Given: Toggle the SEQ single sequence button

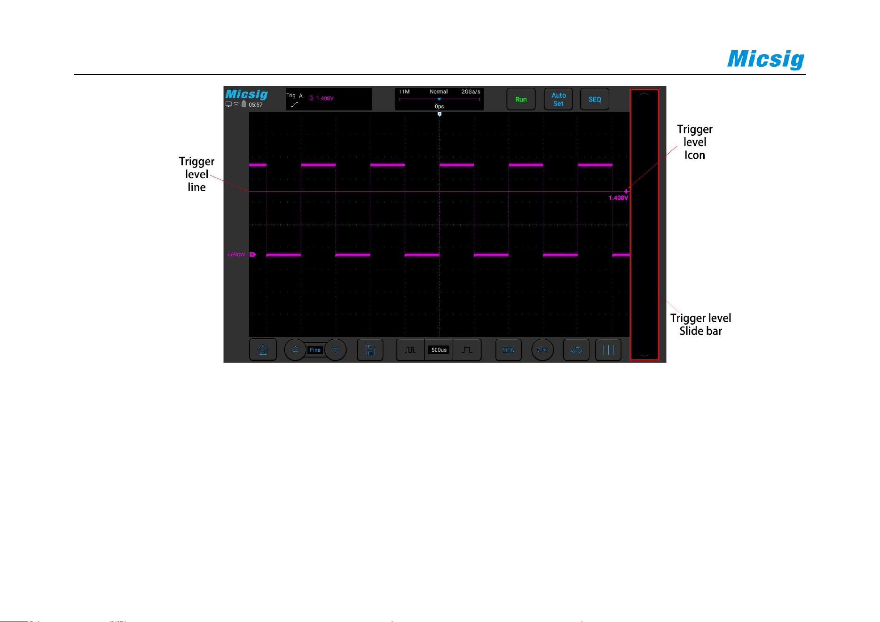Looking at the screenshot, I should pyautogui.click(x=595, y=99).
